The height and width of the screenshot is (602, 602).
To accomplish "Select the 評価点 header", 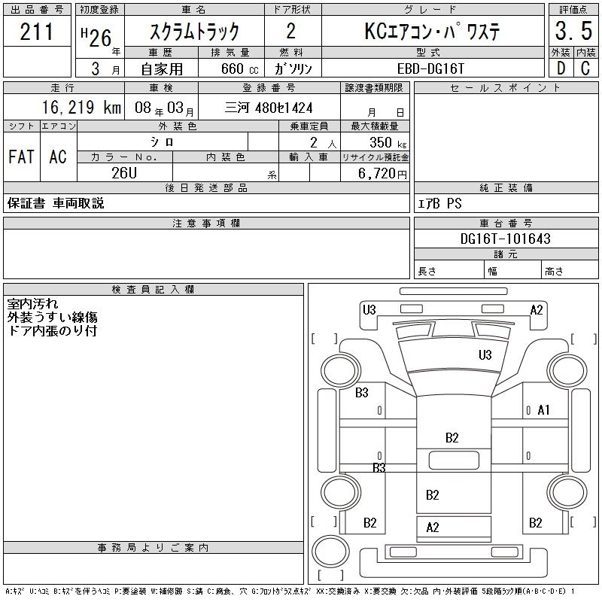I will [573, 10].
